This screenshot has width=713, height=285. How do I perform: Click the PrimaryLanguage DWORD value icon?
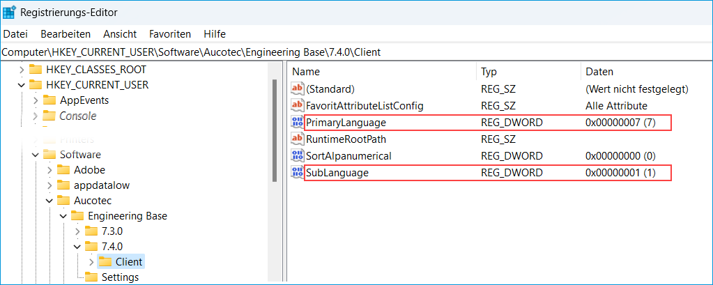pos(298,123)
